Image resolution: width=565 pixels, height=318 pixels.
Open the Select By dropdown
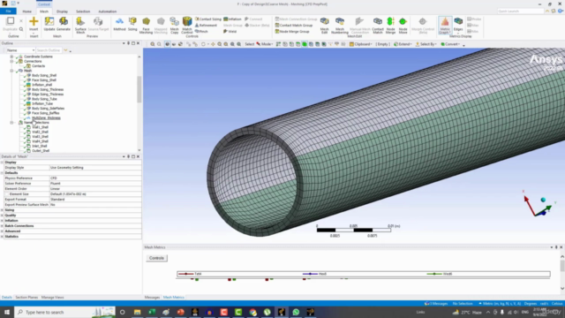[x=426, y=44]
